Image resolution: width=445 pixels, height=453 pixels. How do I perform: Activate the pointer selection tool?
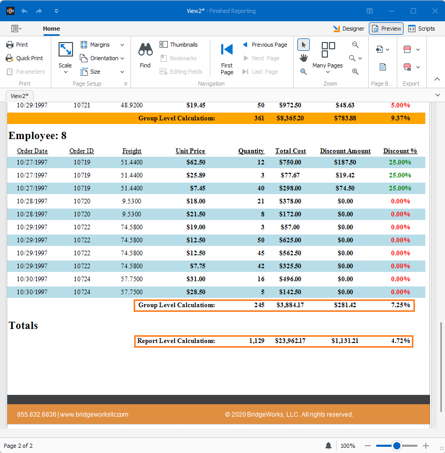point(304,45)
